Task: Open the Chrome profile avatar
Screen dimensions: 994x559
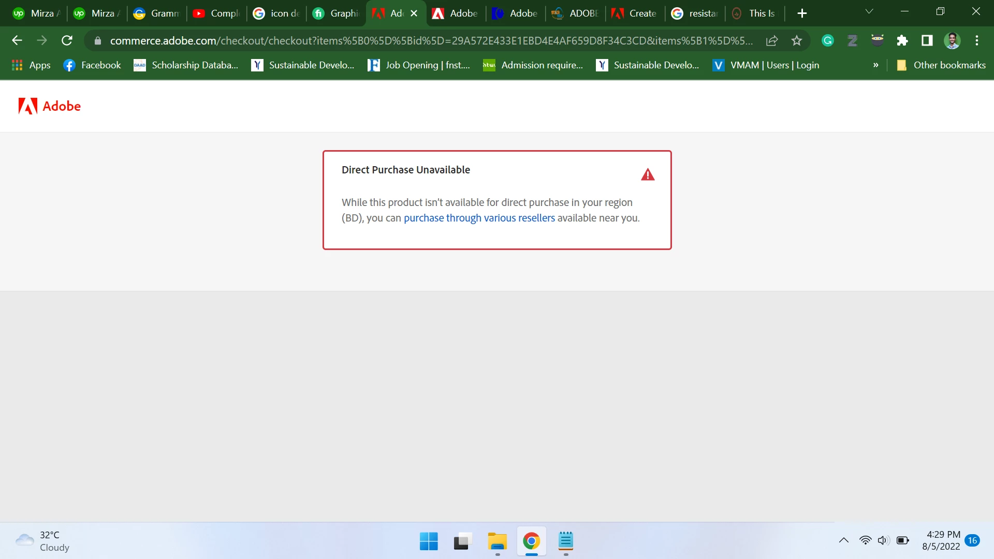Action: [x=952, y=40]
